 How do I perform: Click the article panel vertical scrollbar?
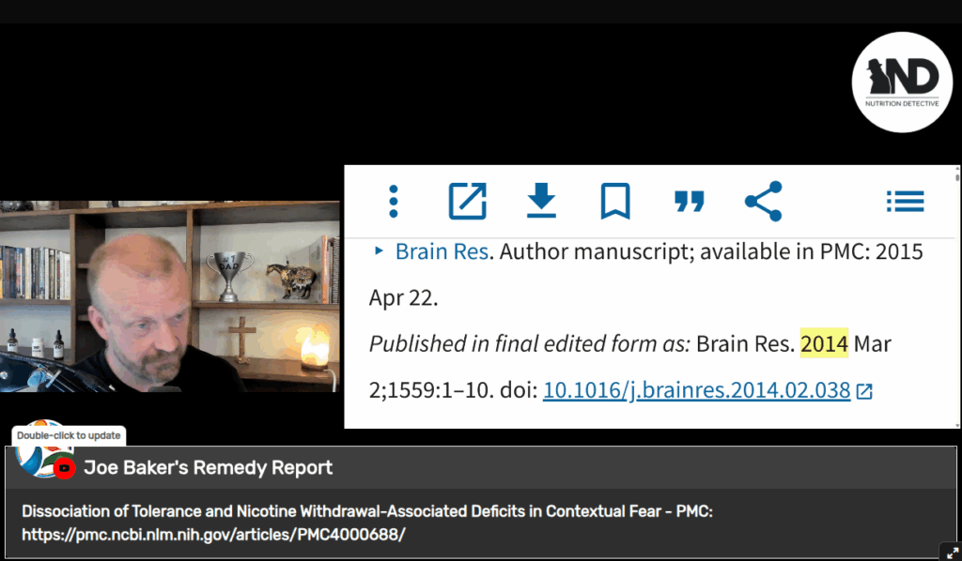[957, 297]
